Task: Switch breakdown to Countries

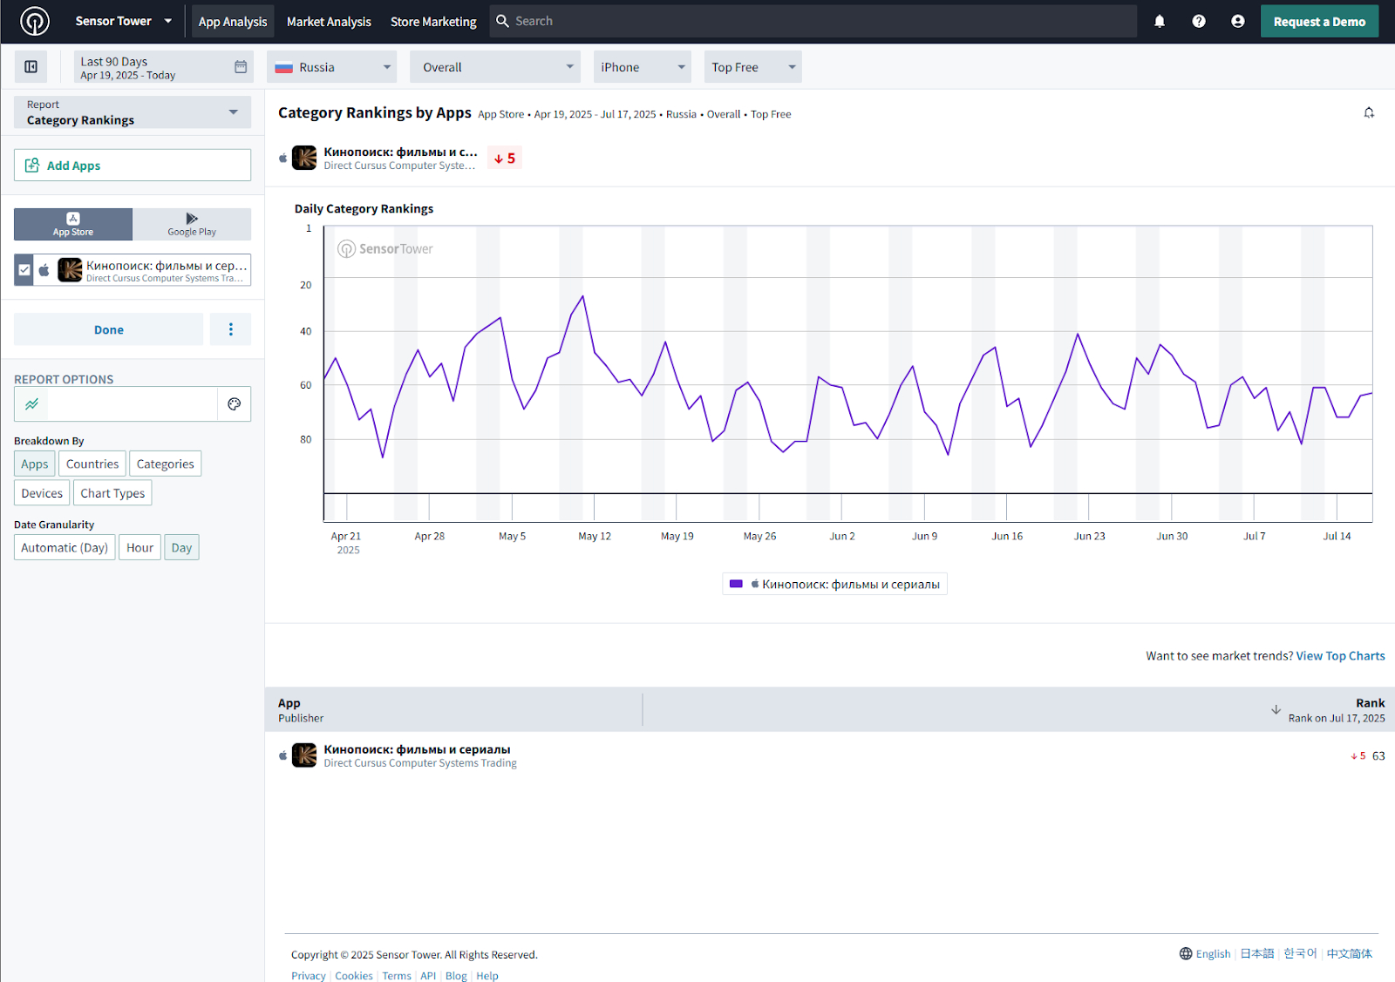Action: pyautogui.click(x=92, y=464)
